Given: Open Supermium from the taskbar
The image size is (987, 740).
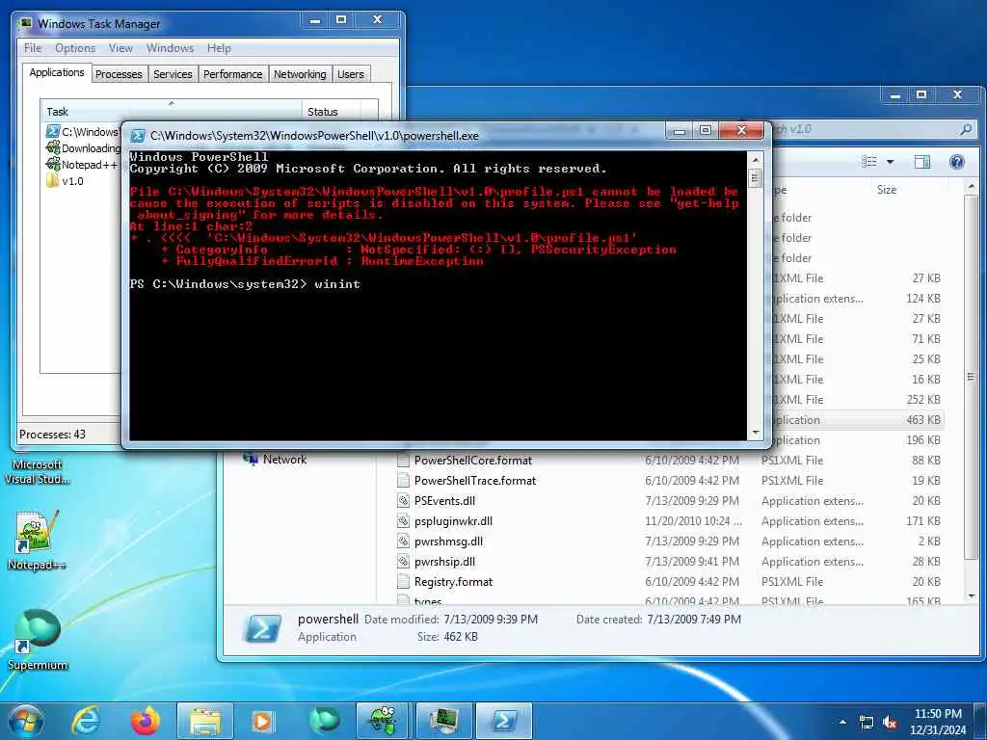Looking at the screenshot, I should pyautogui.click(x=324, y=721).
